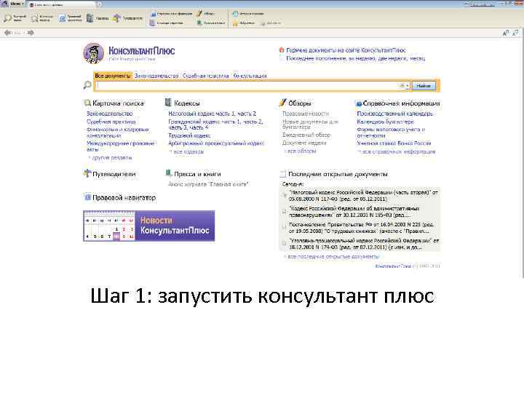Open Гражданский кодекс link
This screenshot has height=393, width=524.
(x=215, y=124)
